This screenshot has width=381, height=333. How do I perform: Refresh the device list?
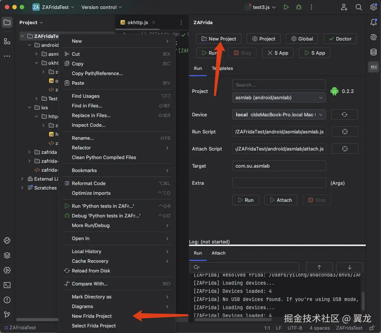coord(344,114)
